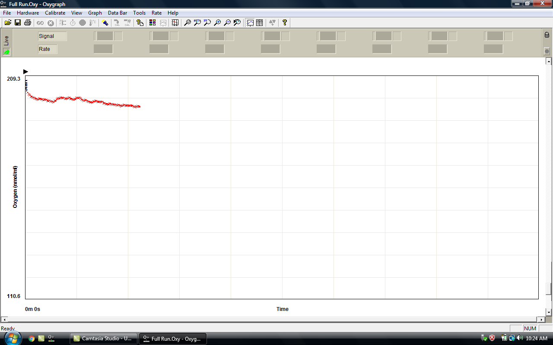Open the Calibrate menu
Image resolution: width=553 pixels, height=345 pixels.
55,13
